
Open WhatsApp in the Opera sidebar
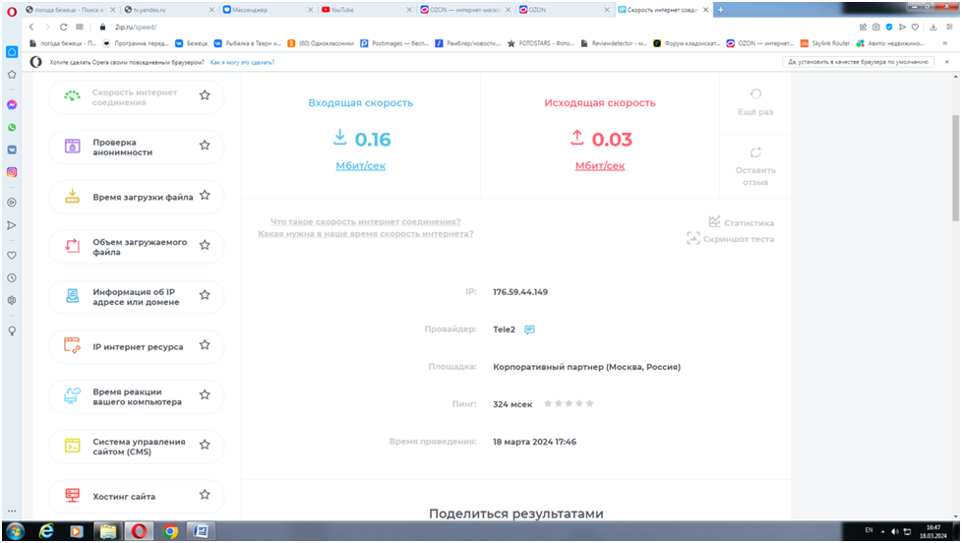tap(12, 127)
